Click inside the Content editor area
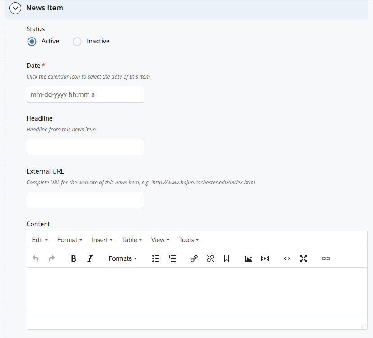The width and height of the screenshot is (373, 338). pos(197,290)
